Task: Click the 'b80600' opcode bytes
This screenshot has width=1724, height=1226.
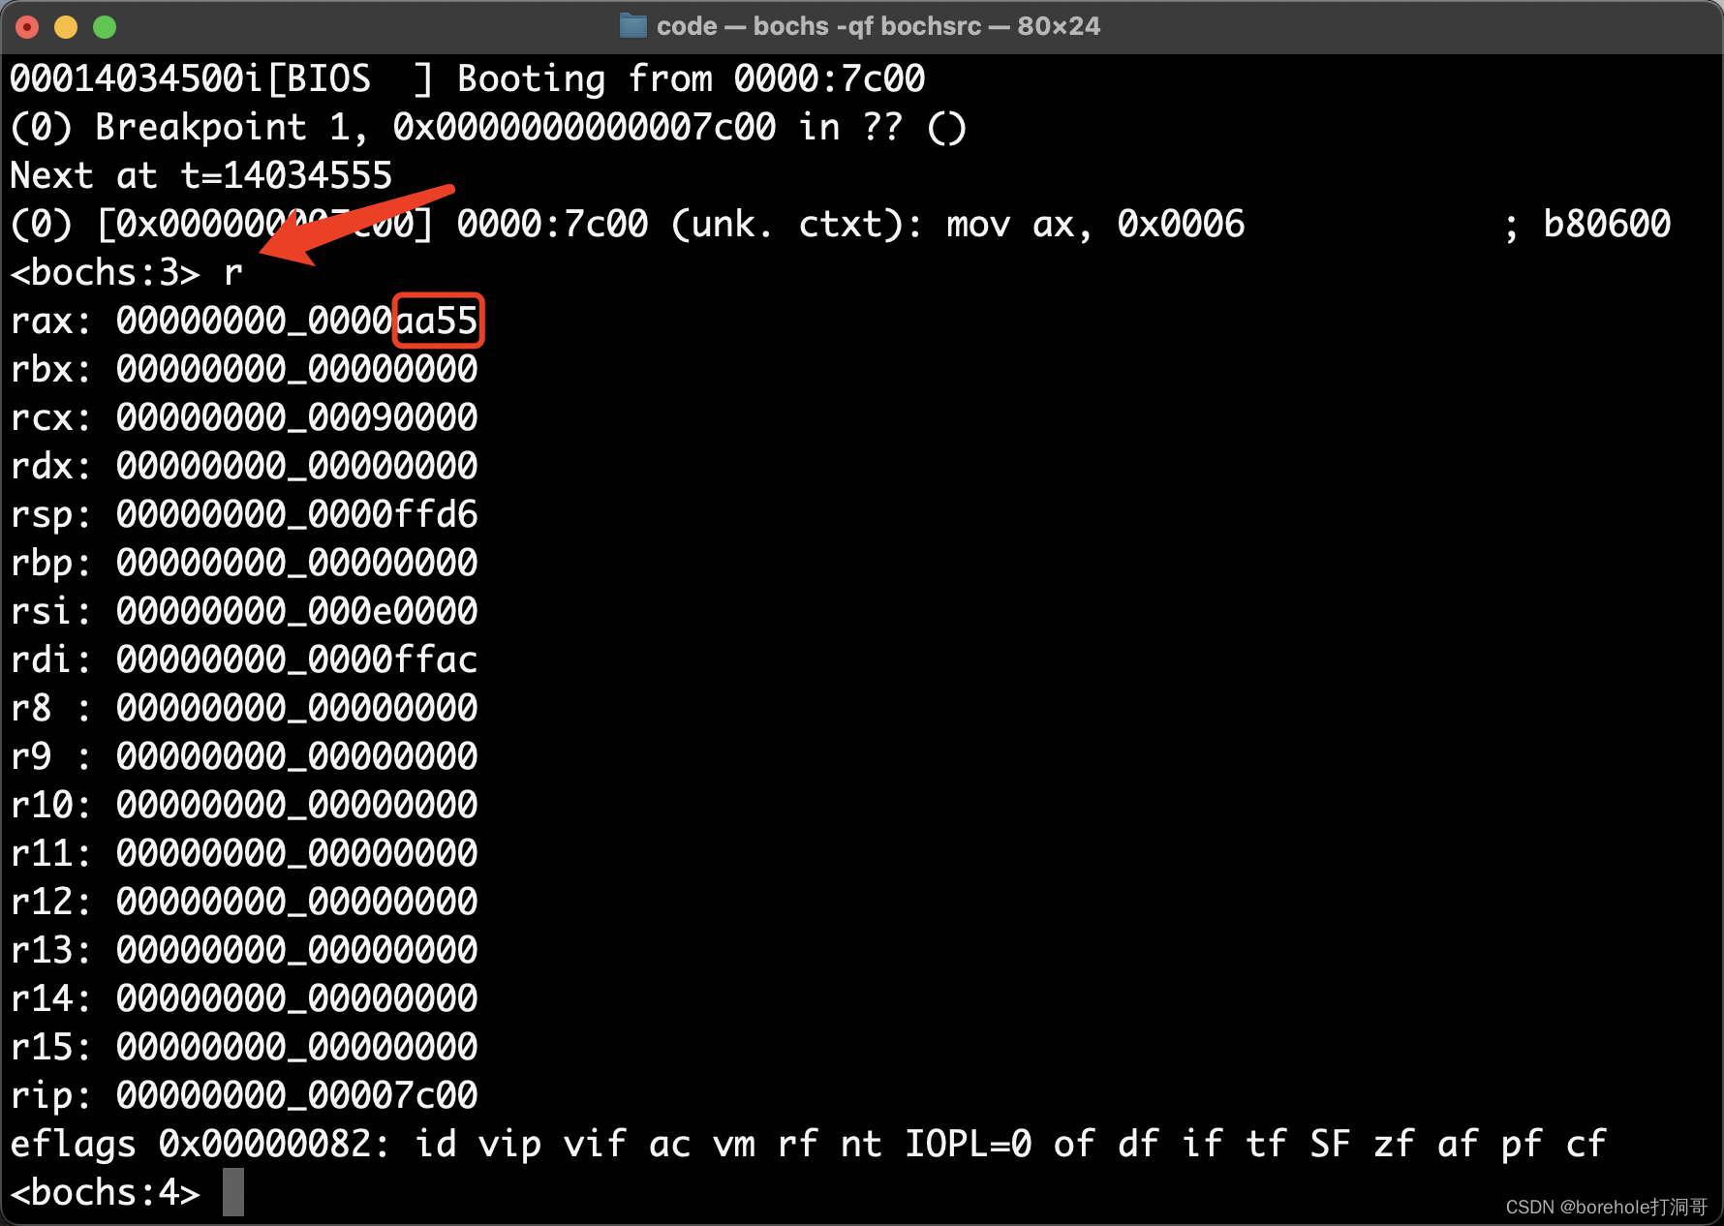Action: 1606,225
